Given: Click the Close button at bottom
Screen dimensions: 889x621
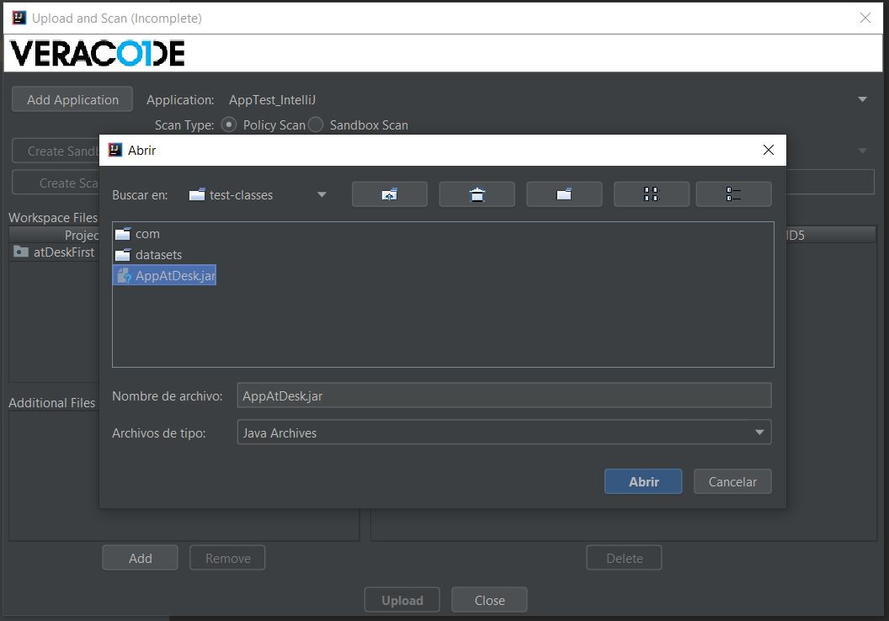Looking at the screenshot, I should 489,600.
